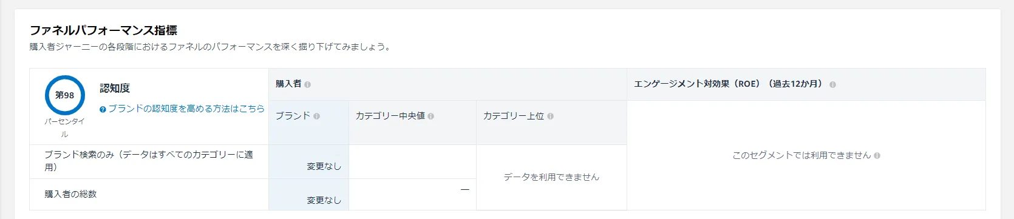Select the 認知度 heading

tap(115, 89)
